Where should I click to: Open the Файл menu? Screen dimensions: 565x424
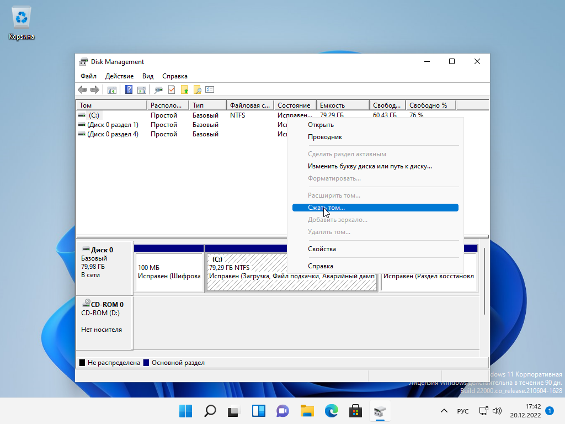88,76
